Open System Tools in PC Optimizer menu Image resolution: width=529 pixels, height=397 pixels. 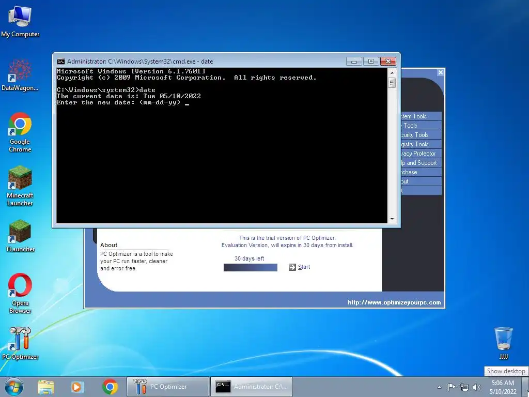point(421,116)
